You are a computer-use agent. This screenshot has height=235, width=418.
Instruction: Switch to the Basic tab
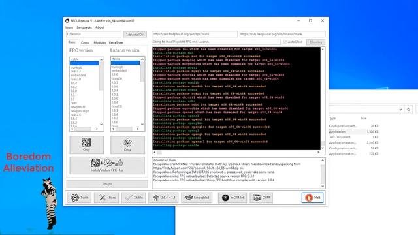pos(72,42)
